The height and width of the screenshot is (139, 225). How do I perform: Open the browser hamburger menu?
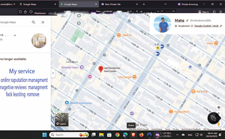coord(221,12)
